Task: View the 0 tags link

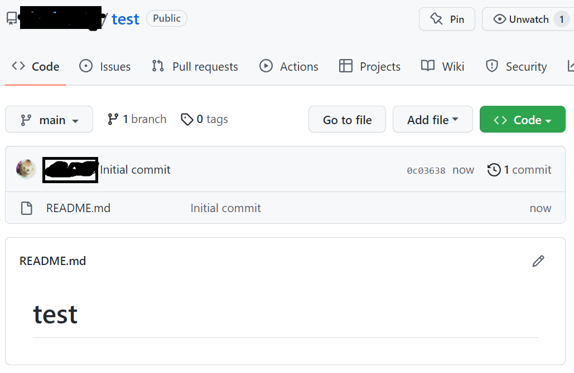Action: pos(204,119)
